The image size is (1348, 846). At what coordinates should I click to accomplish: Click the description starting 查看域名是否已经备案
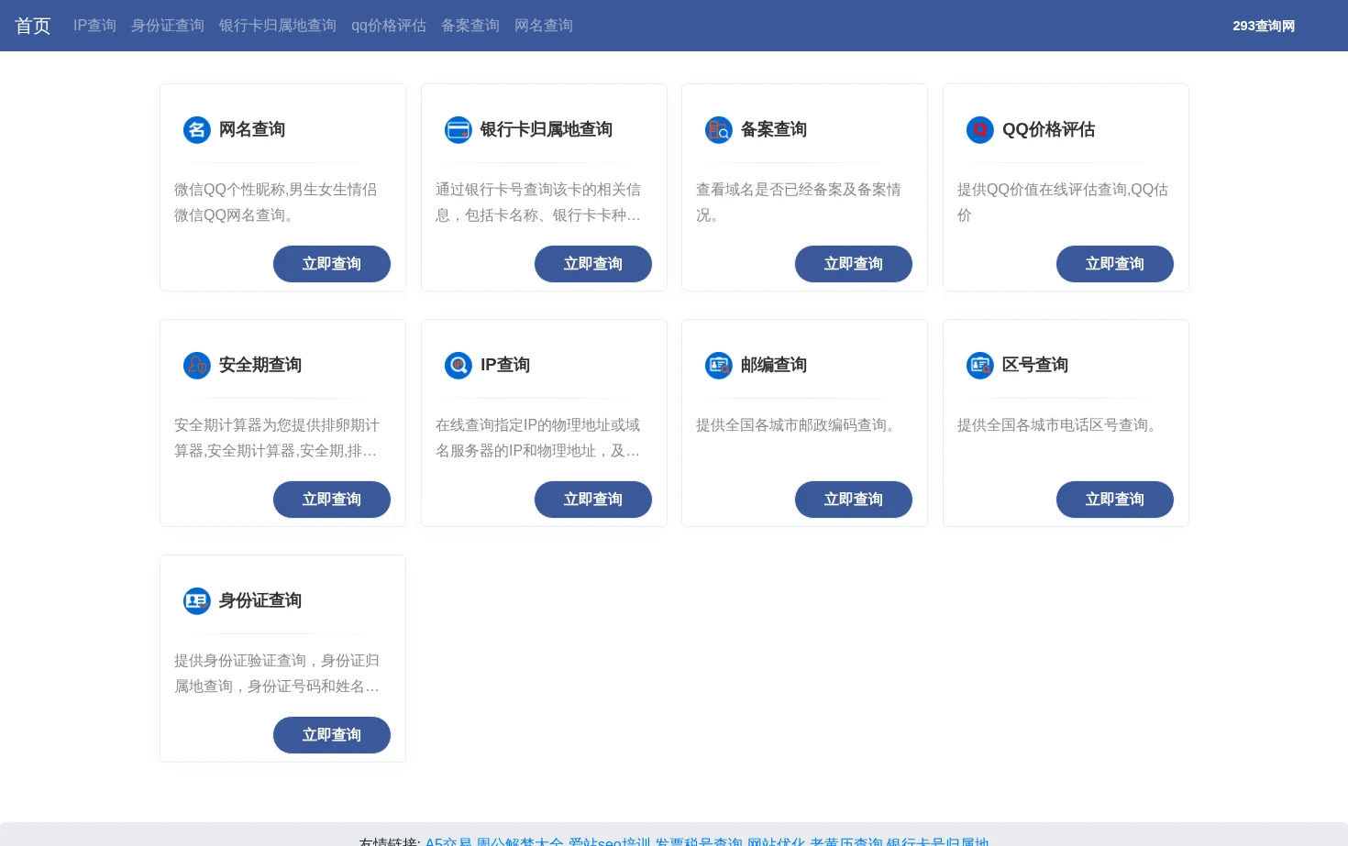[x=799, y=203]
